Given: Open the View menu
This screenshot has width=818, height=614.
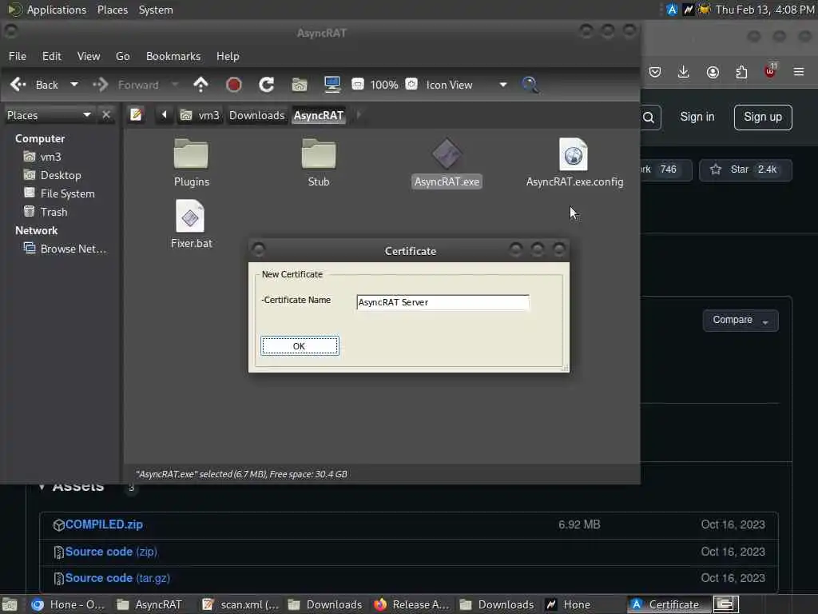Looking at the screenshot, I should (89, 57).
